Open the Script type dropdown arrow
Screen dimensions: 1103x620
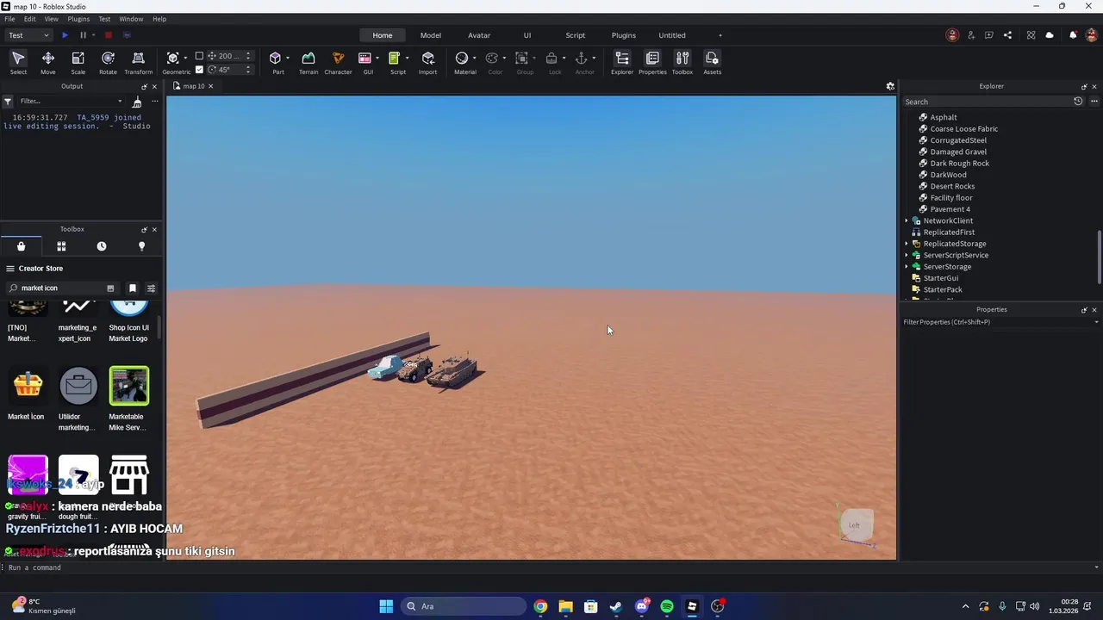[407, 59]
